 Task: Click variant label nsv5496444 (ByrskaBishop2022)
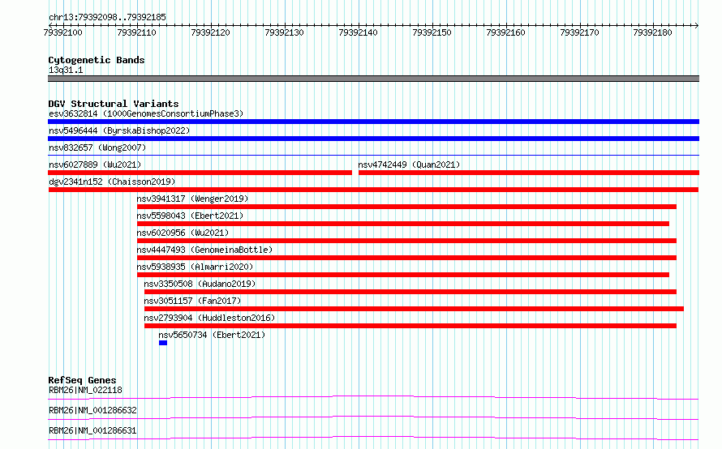point(119,130)
